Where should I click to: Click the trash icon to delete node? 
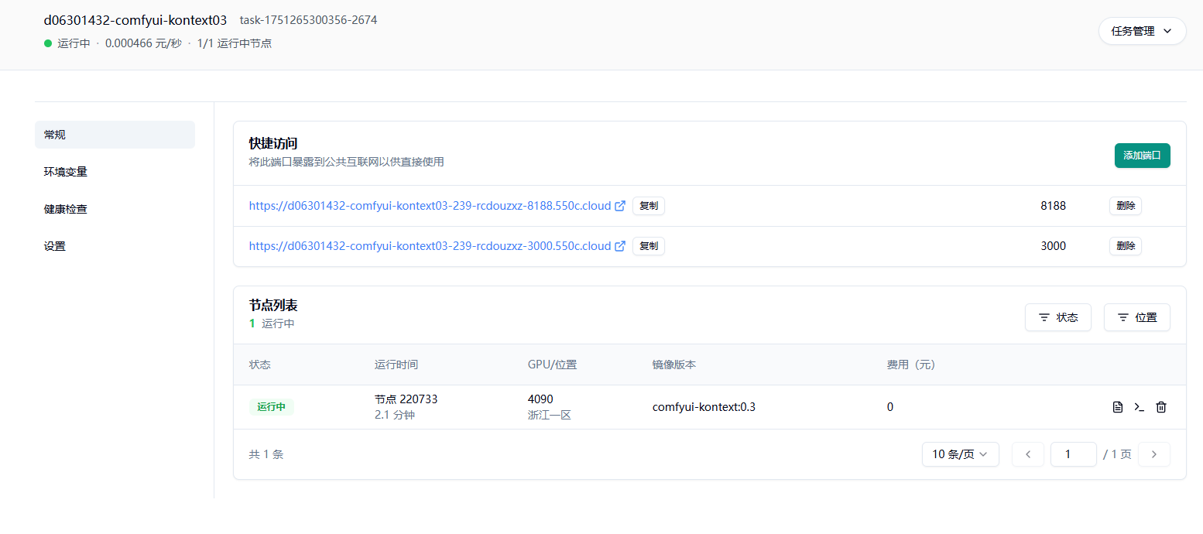point(1161,407)
